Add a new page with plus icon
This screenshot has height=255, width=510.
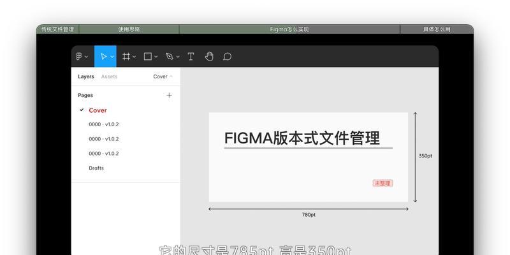[169, 95]
